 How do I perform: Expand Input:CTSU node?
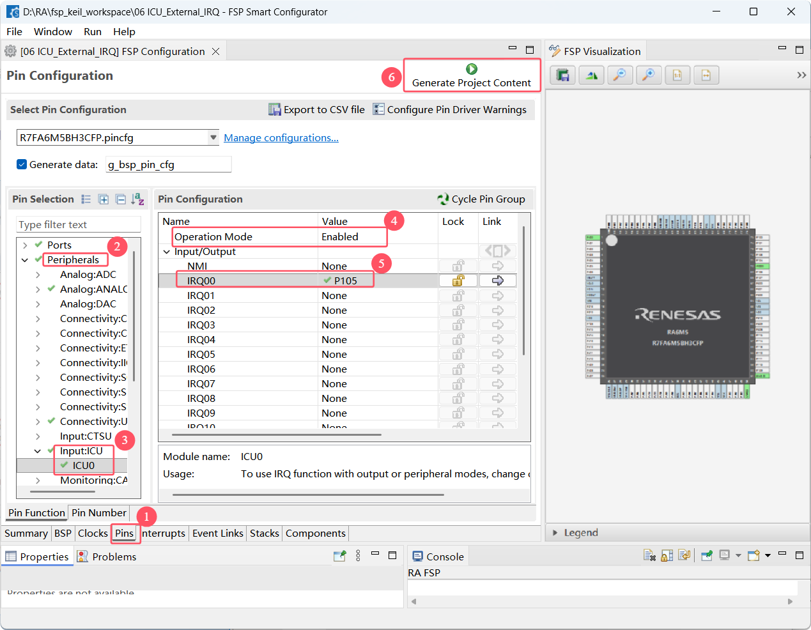tap(38, 436)
